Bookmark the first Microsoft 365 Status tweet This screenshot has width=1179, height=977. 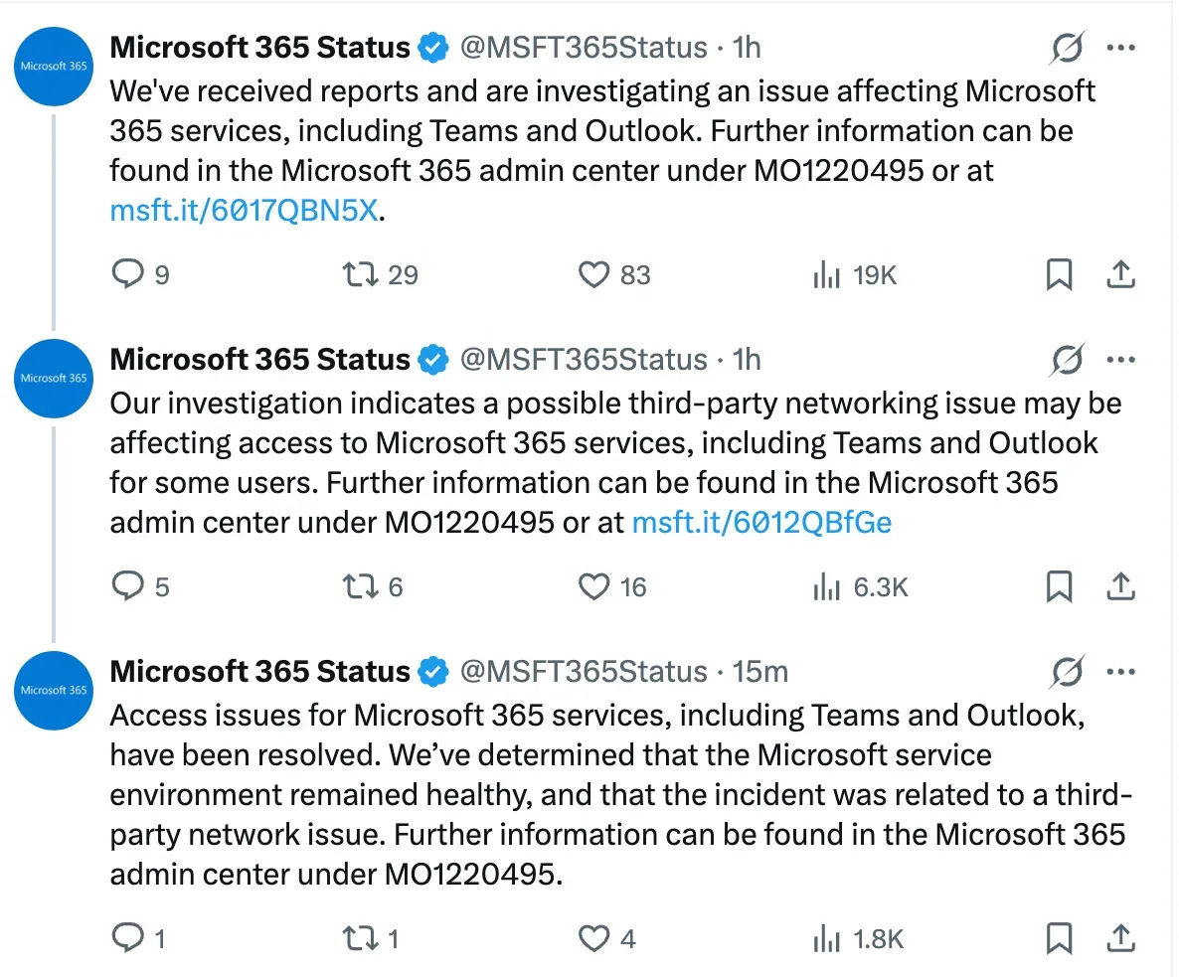coord(1060,274)
